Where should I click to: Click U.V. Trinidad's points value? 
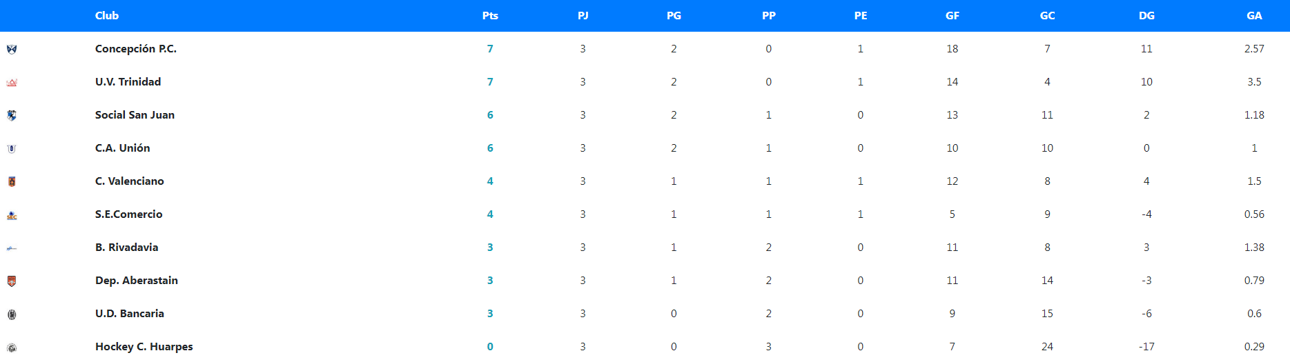pyautogui.click(x=490, y=82)
